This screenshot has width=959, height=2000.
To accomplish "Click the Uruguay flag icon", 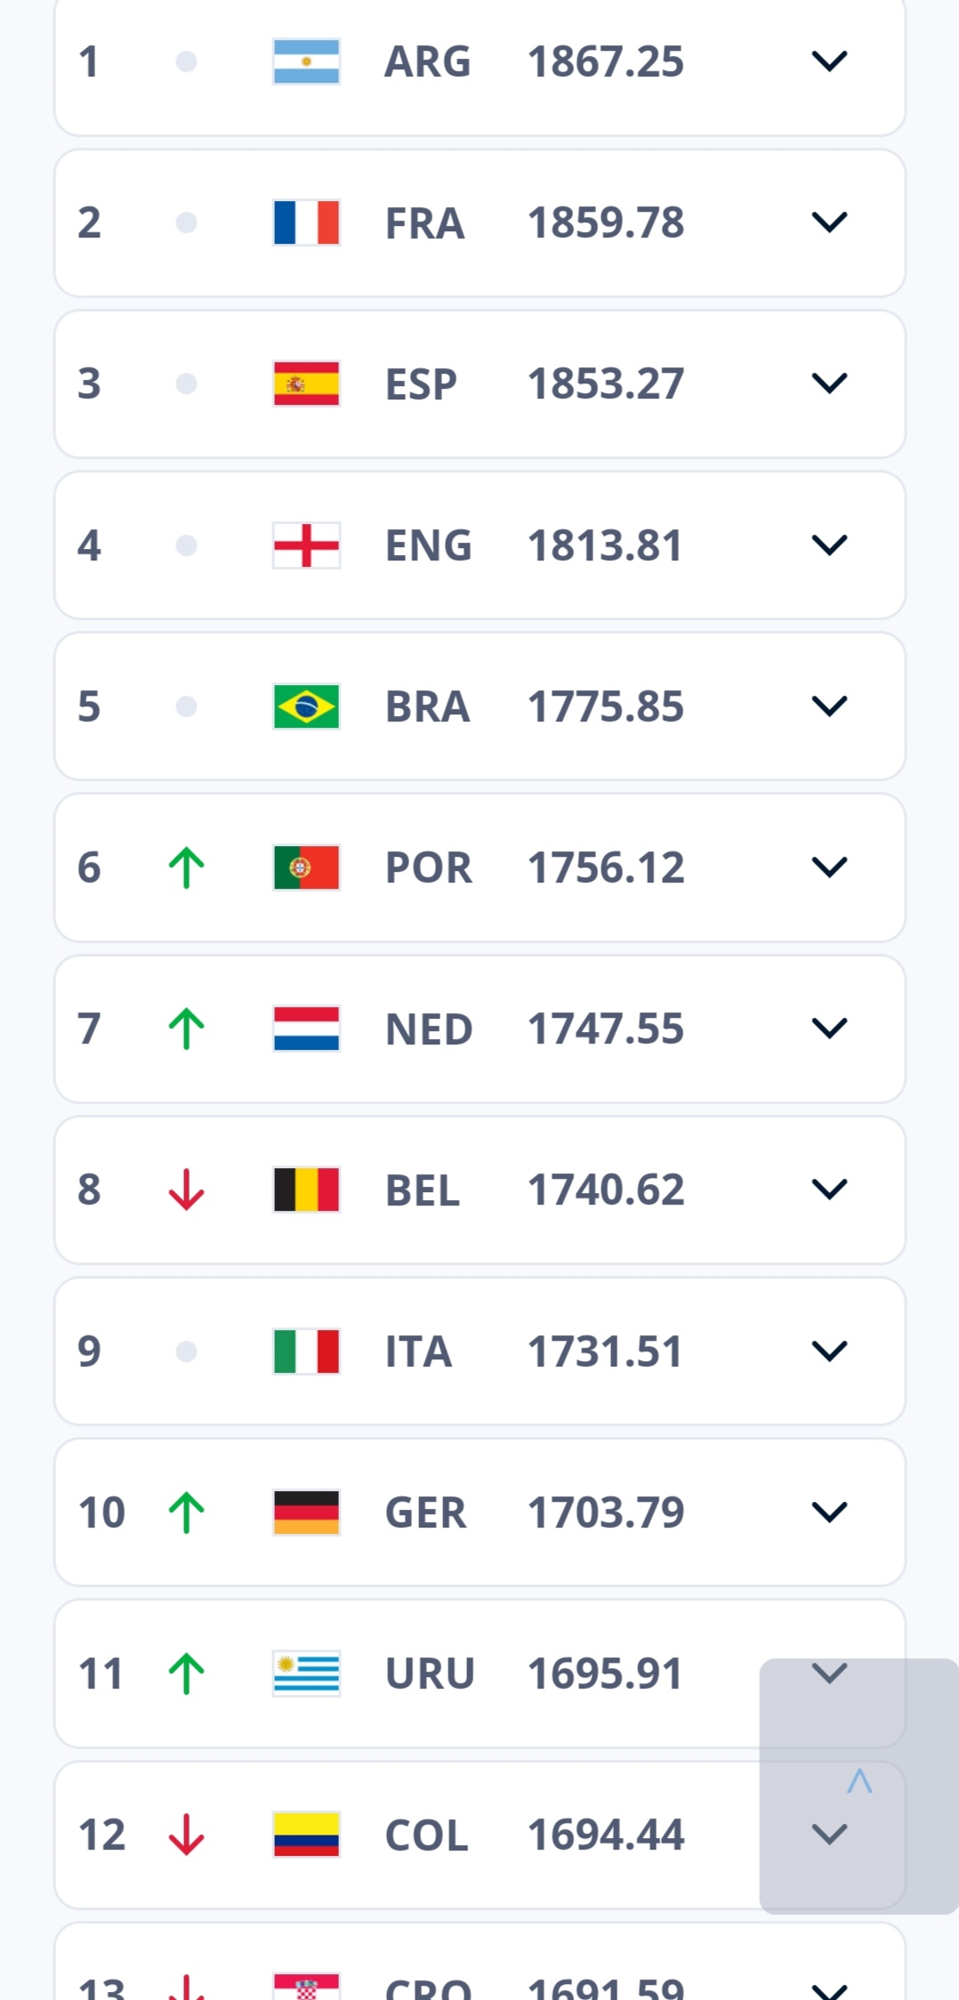I will click(x=306, y=1673).
